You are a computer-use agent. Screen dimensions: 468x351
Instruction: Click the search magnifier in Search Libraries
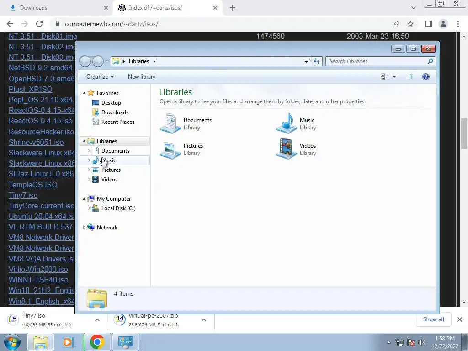[x=430, y=61]
